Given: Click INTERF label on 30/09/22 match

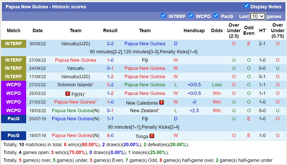Looking at the screenshot, I should tap(14, 44).
